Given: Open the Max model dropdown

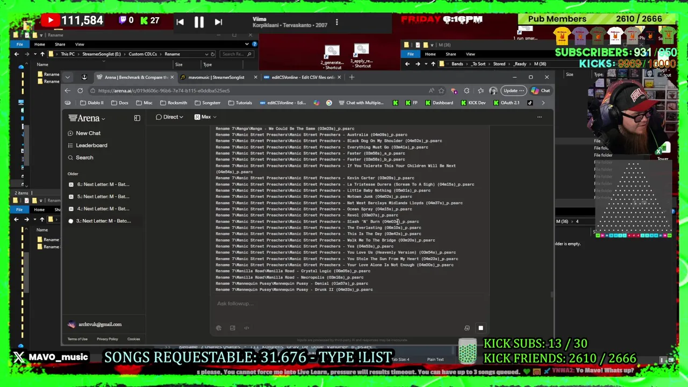Looking at the screenshot, I should point(205,117).
